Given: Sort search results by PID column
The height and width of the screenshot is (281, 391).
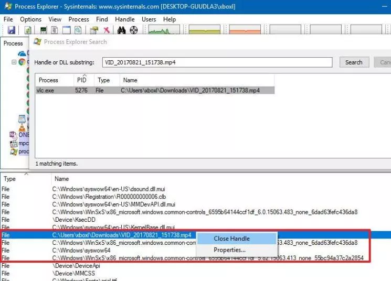Looking at the screenshot, I should coord(84,80).
